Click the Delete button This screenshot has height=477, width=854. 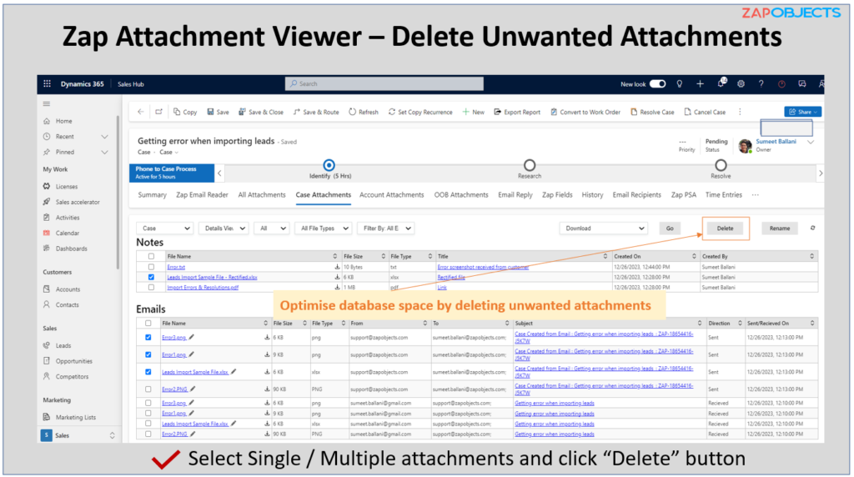[725, 228]
